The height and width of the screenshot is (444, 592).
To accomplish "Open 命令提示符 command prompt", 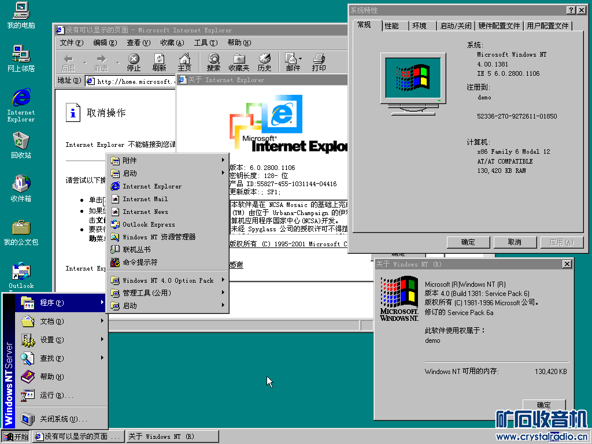I will 168,262.
